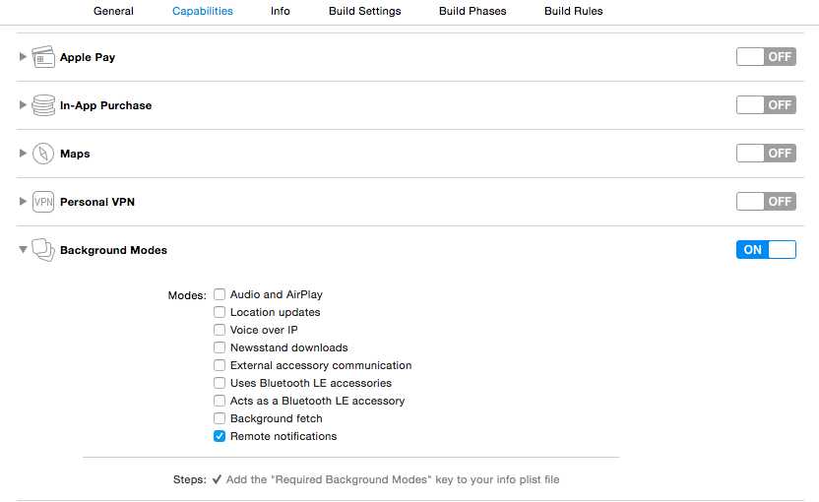Collapse the Background Modes section
The height and width of the screenshot is (502, 819).
tap(24, 250)
